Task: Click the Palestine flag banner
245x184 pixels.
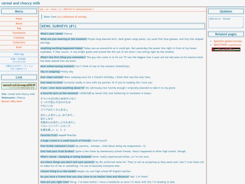Action: (226, 50)
